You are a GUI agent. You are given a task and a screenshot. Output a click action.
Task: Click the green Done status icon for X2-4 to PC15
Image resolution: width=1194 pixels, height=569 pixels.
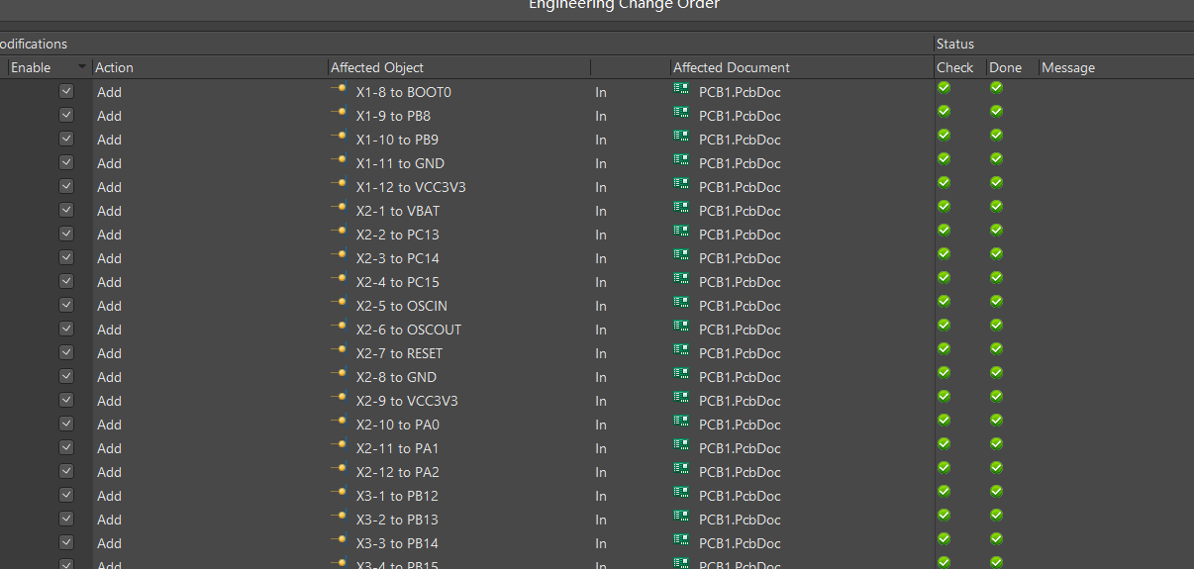click(996, 277)
